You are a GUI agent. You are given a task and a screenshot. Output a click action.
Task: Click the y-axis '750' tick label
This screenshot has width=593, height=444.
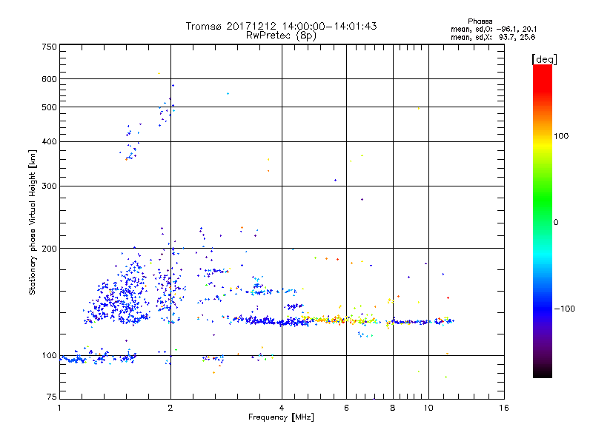click(x=49, y=47)
